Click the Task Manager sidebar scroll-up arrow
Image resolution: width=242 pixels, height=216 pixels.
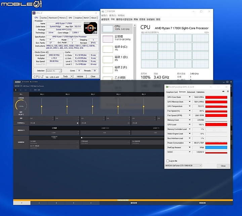135,25
